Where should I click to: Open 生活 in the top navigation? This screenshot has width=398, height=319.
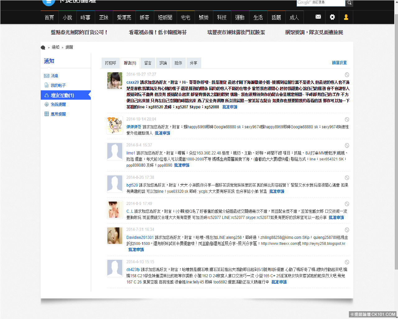coord(258,17)
